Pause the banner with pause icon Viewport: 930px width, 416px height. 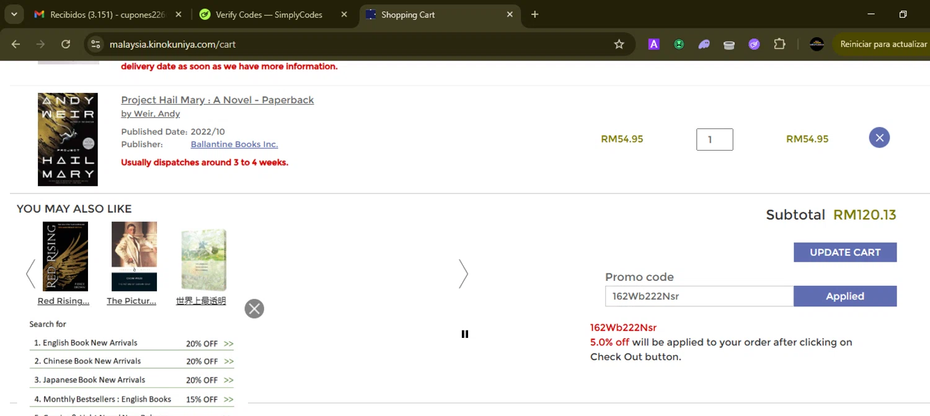[465, 334]
